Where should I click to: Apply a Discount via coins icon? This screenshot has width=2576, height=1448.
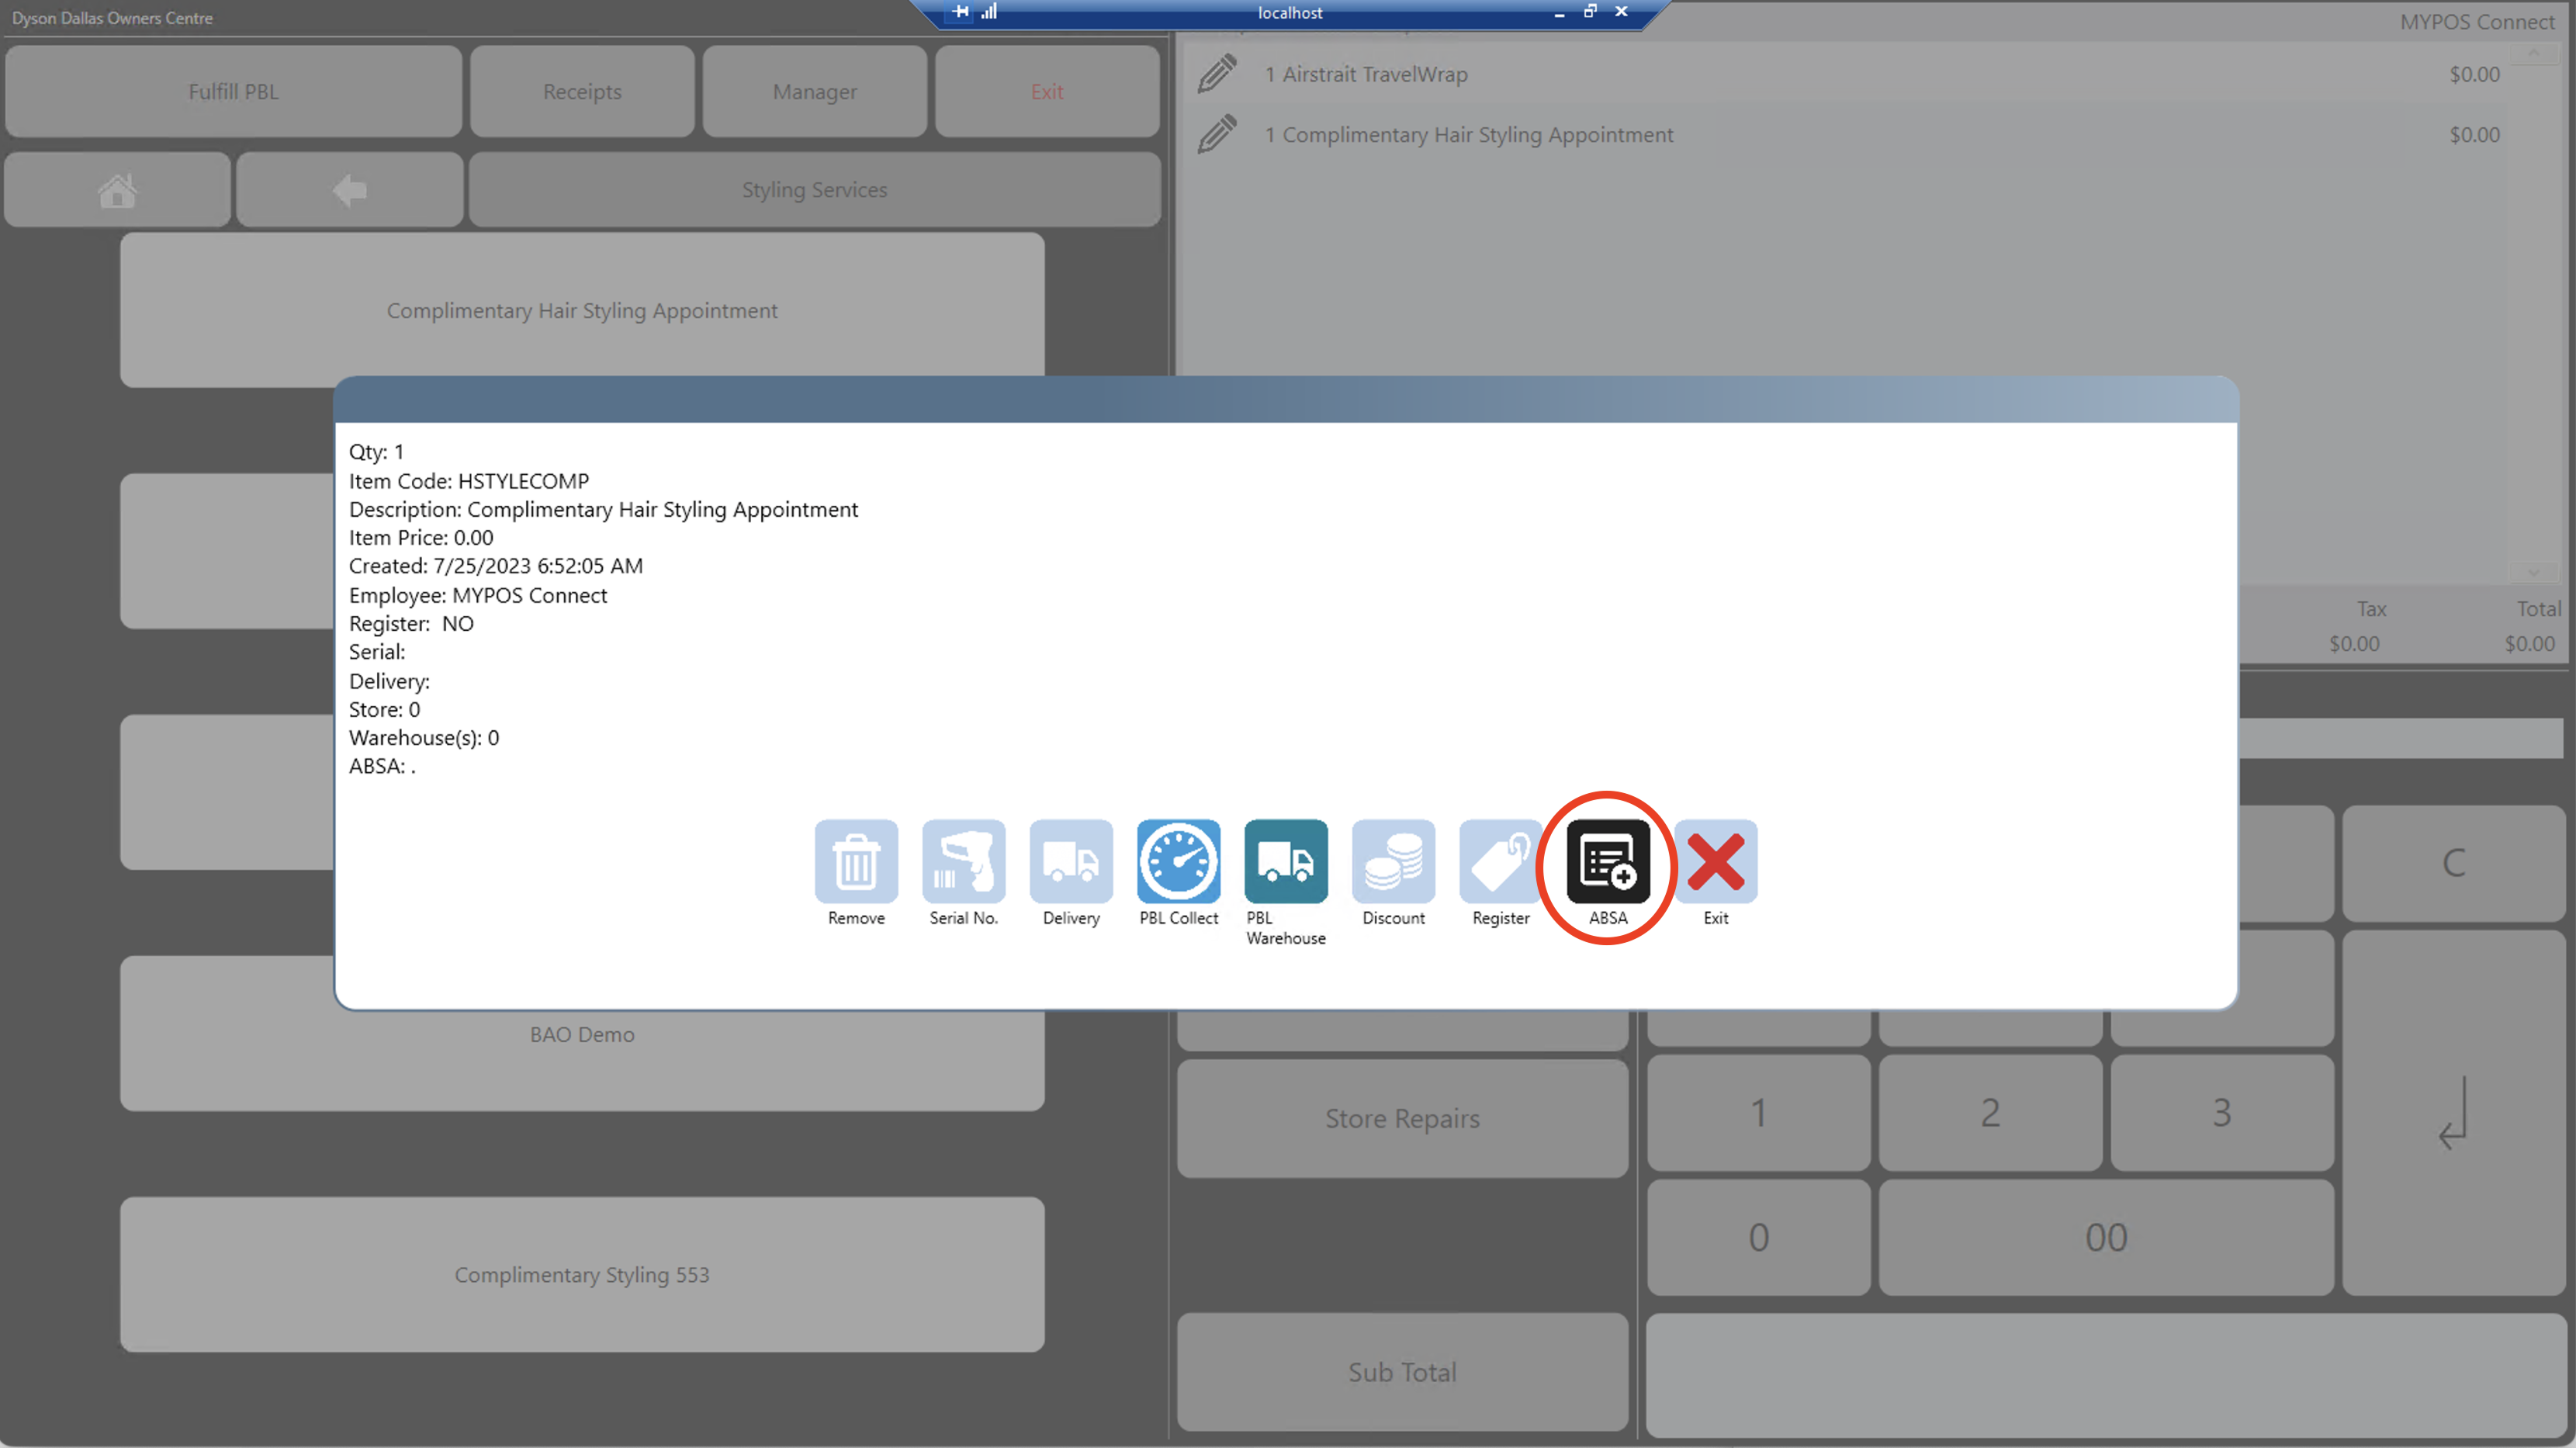(x=1393, y=861)
